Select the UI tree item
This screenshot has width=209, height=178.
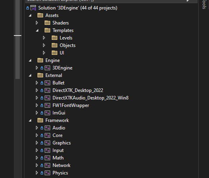pos(62,53)
